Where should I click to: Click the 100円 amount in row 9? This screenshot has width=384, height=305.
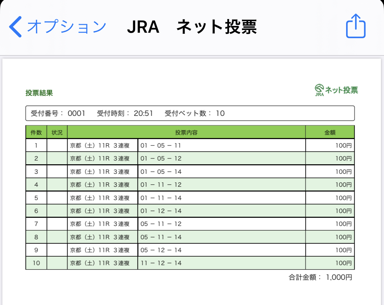[x=344, y=250]
